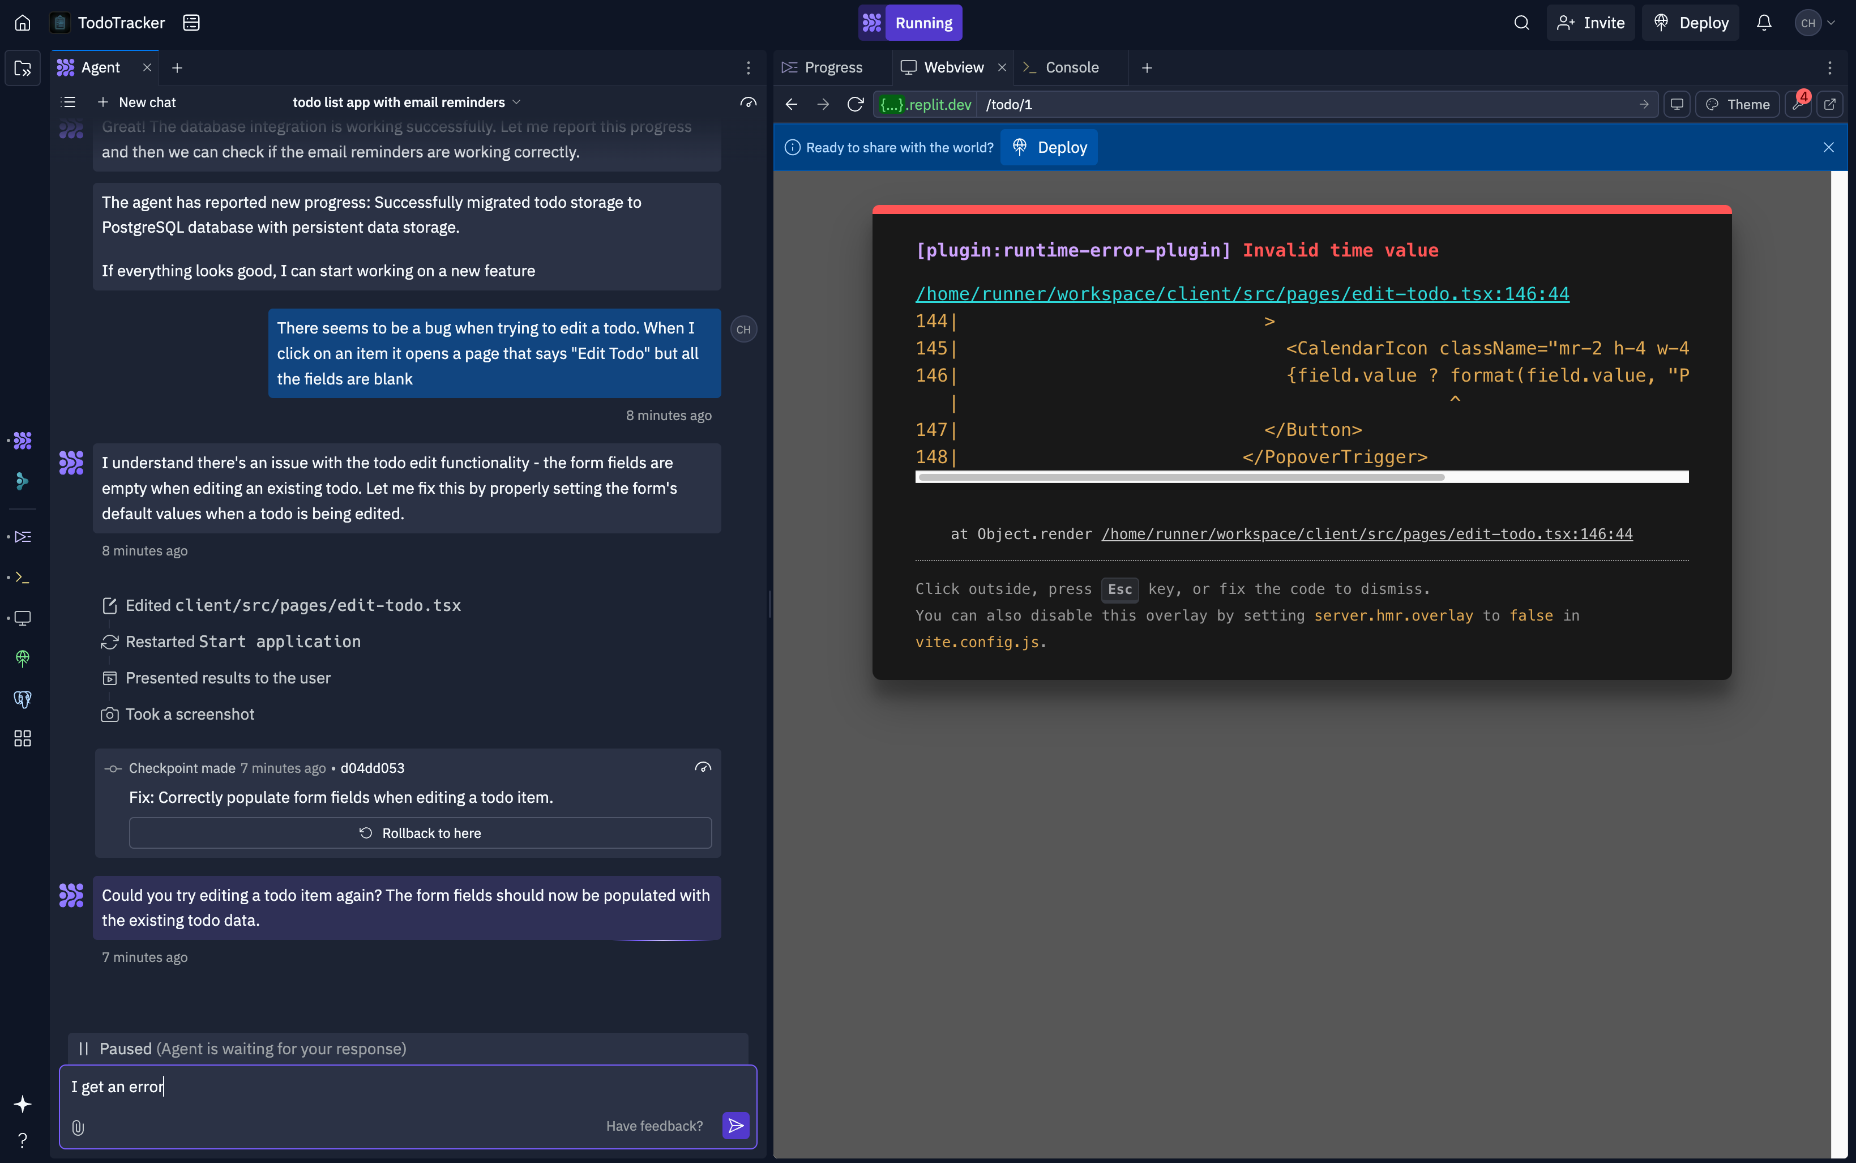Toggle the files sidebar panel icon
The height and width of the screenshot is (1163, 1856).
[x=22, y=68]
